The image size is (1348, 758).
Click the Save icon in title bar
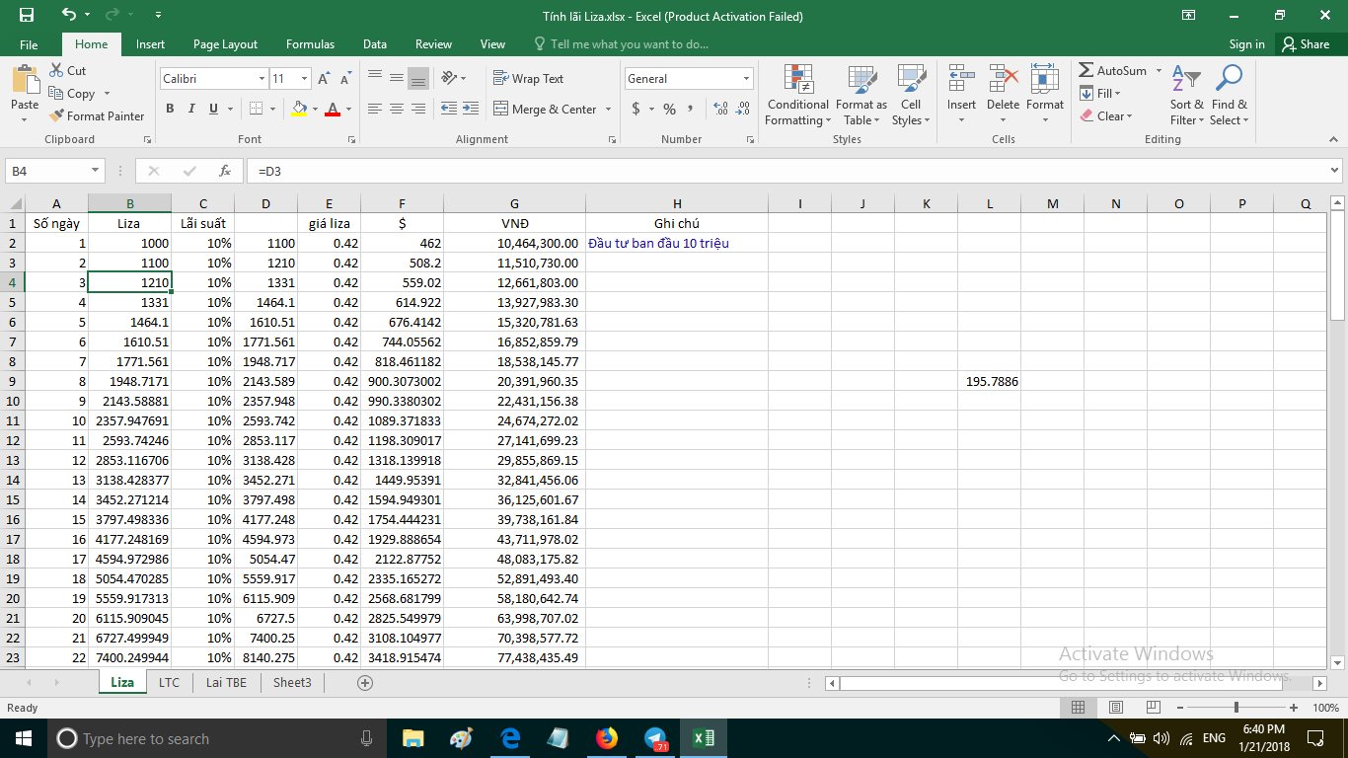click(x=26, y=16)
